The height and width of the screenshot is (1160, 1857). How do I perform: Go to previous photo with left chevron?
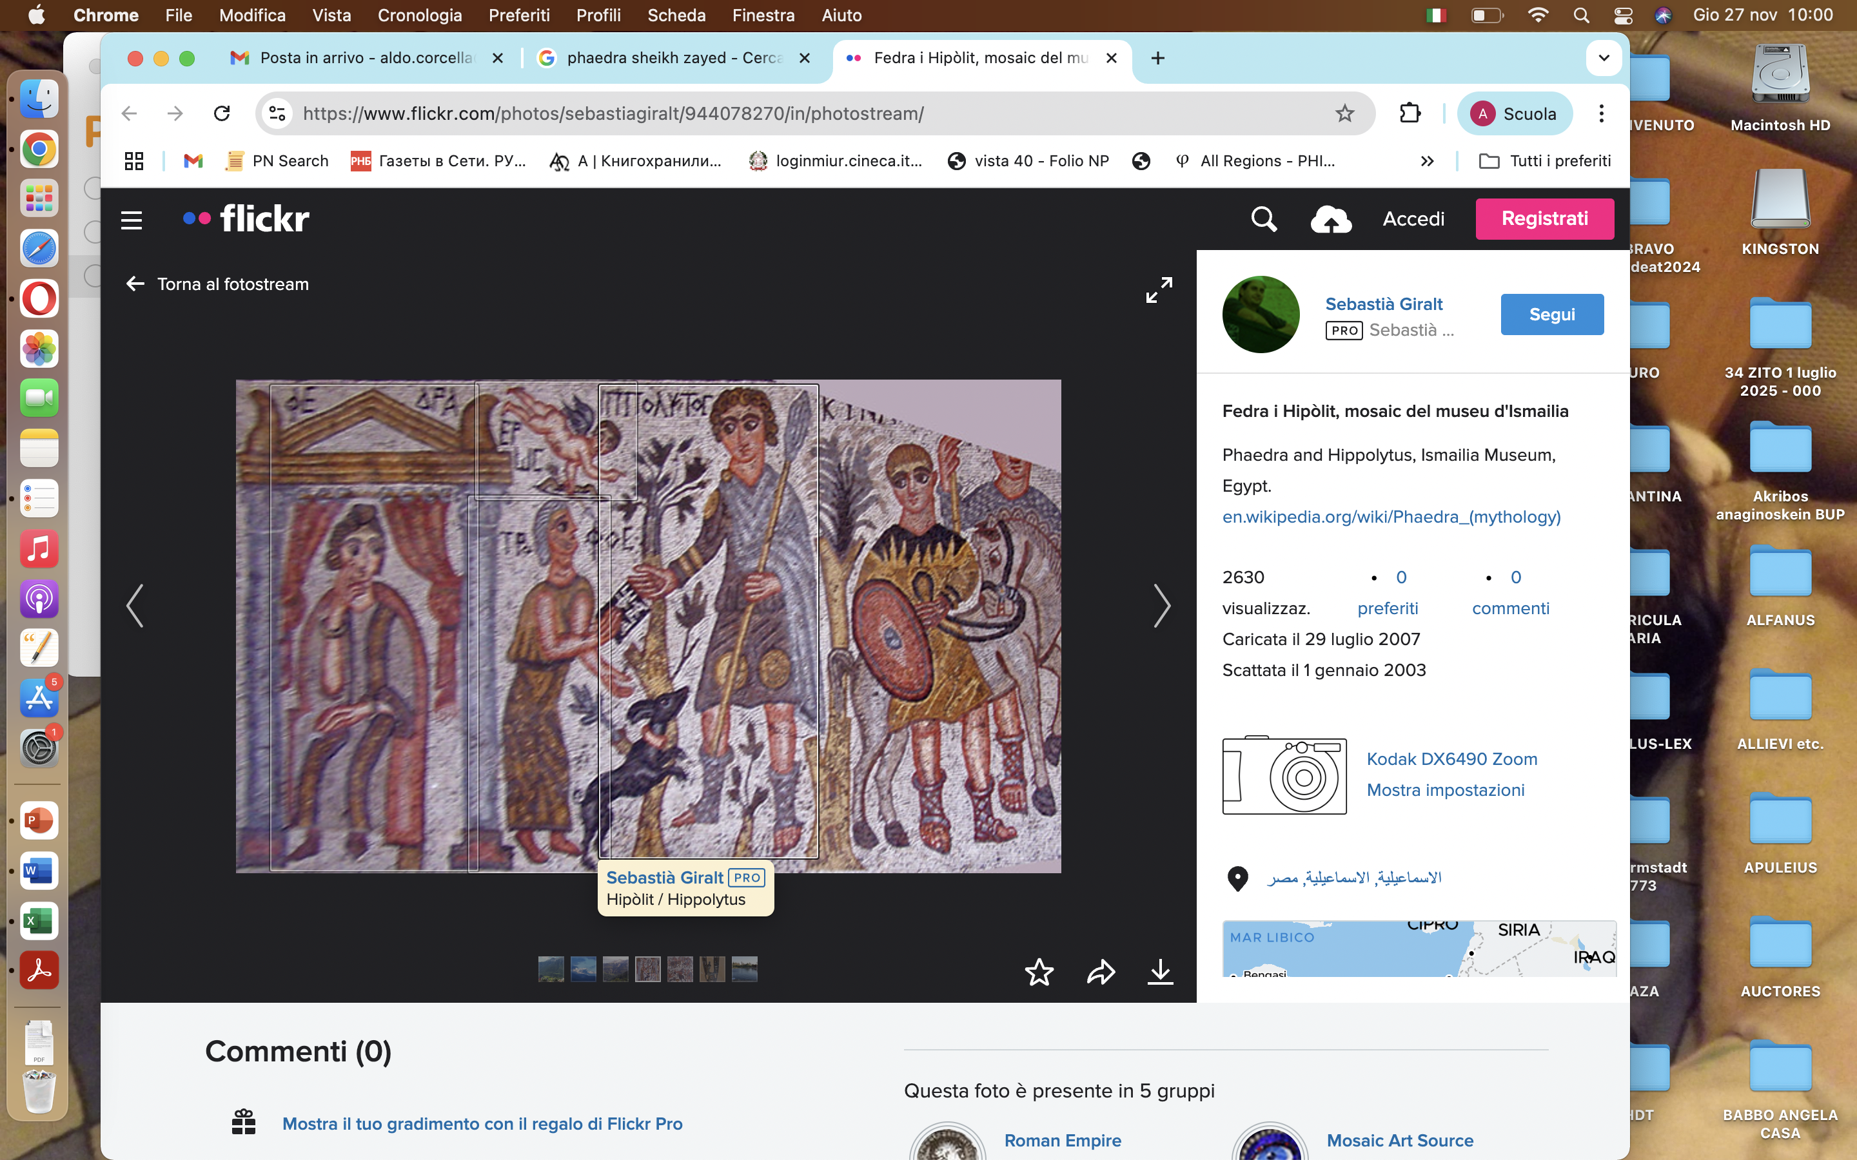tap(135, 606)
